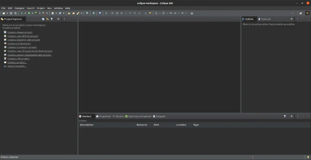Switch to the Task List tab
The width and height of the screenshot is (311, 160).
[x=265, y=19]
